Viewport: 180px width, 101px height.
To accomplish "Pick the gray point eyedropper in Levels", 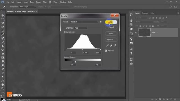I will coord(111,45).
